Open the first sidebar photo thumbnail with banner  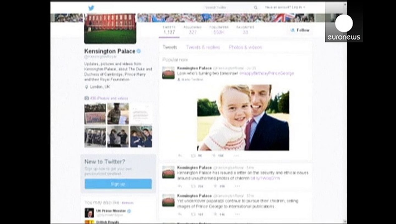95,114
